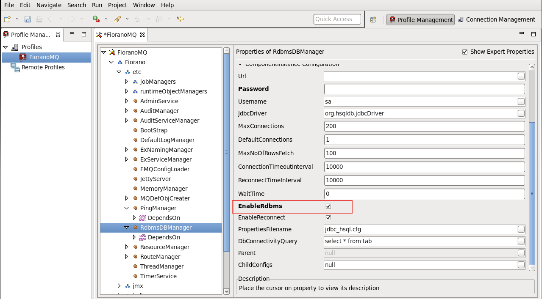Click the flashlight Search toolbar icon

[x=117, y=19]
